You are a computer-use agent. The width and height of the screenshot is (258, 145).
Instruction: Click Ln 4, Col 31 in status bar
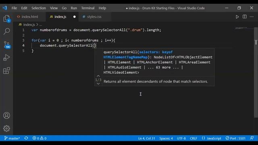point(146,138)
